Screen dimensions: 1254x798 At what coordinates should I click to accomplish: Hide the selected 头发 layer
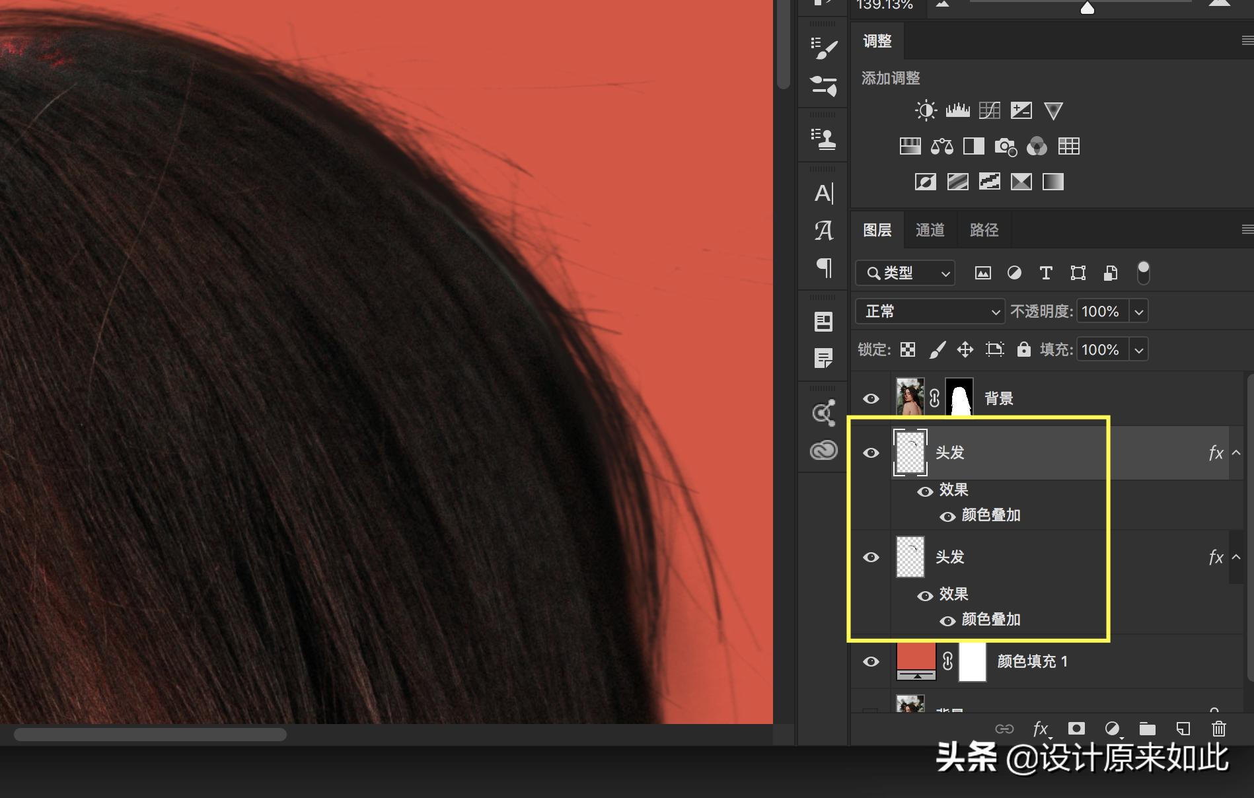871,453
